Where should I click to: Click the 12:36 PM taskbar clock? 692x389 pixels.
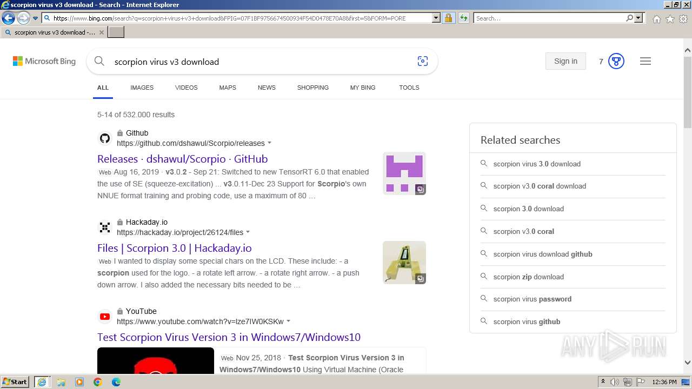664,382
